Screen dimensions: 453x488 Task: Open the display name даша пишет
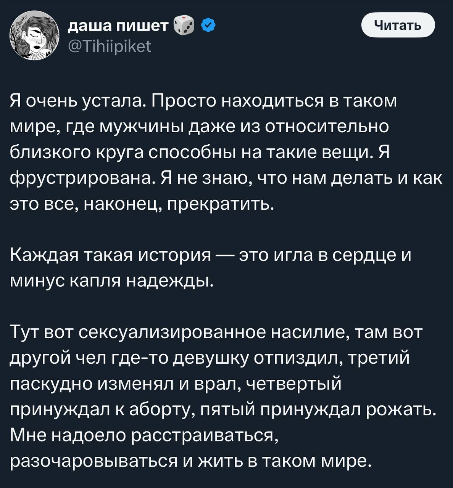tap(118, 26)
